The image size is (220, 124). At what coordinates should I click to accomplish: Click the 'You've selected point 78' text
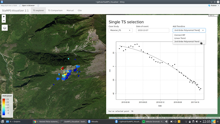coord(121,111)
